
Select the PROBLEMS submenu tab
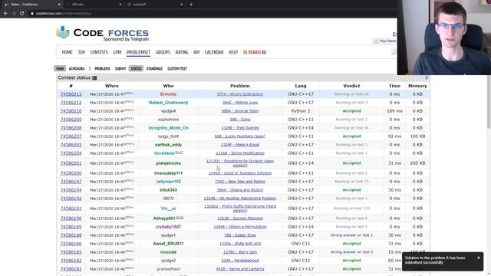(102, 68)
